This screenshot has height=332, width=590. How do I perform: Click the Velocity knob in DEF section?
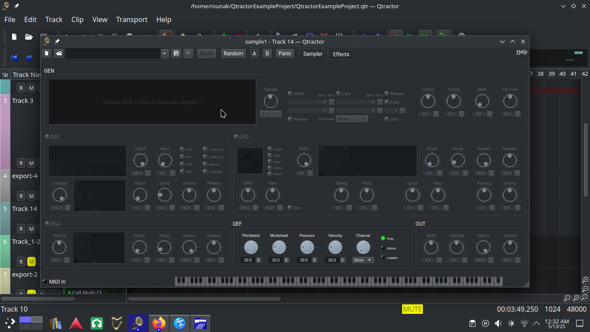click(335, 247)
